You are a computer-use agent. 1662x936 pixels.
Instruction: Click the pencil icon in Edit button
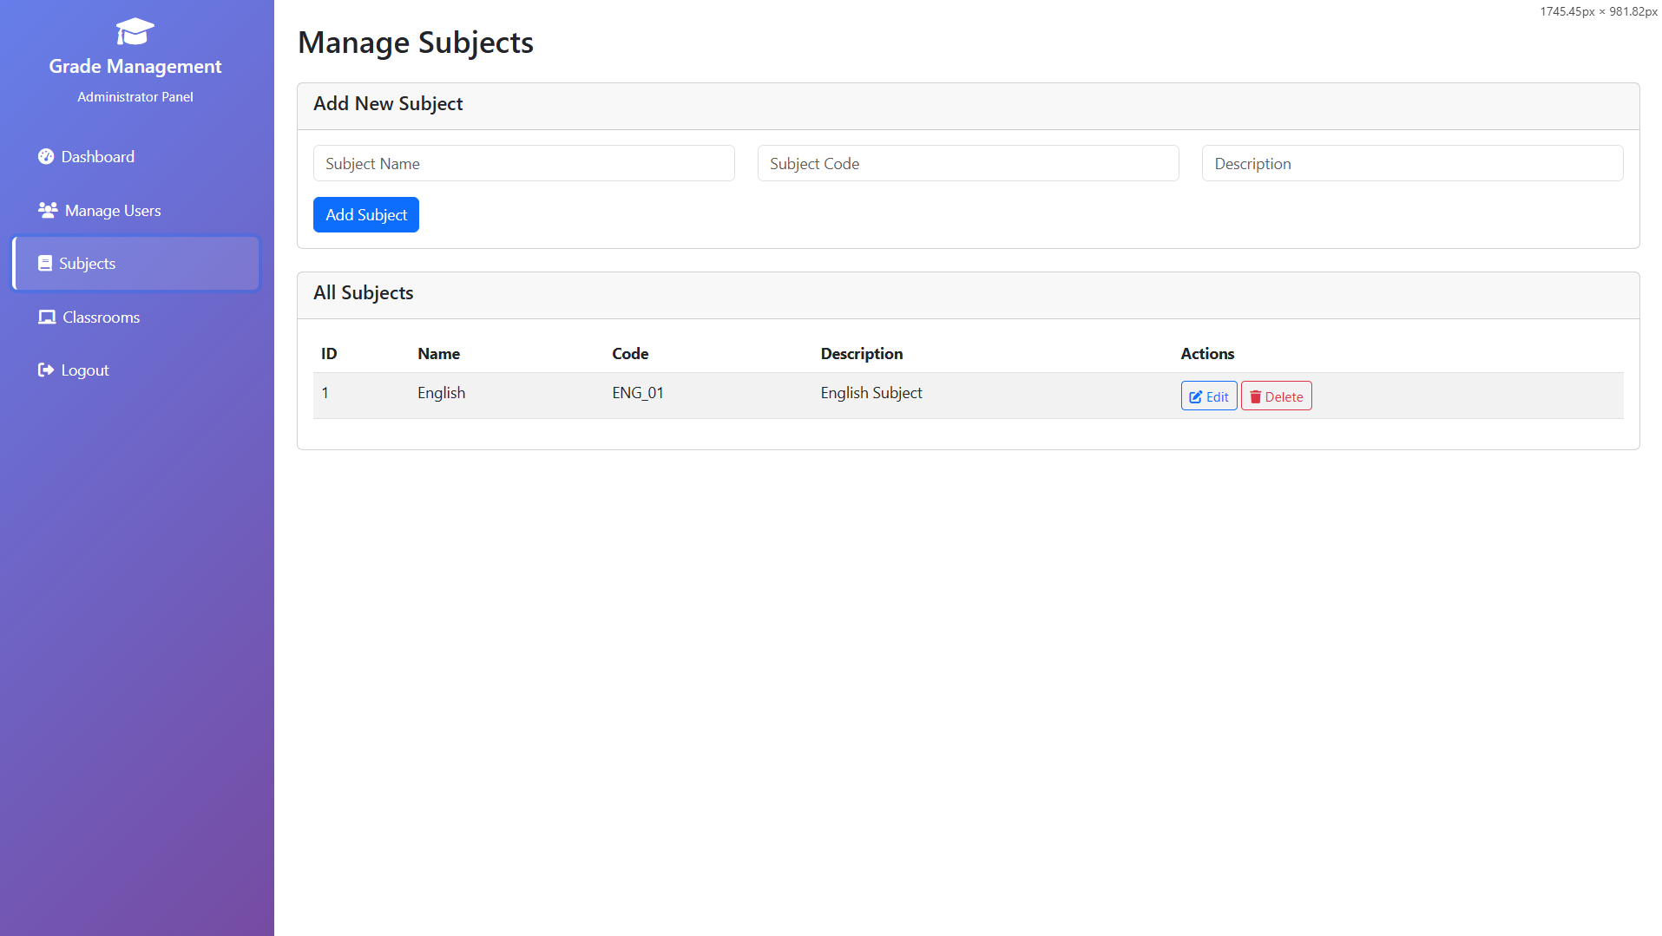tap(1195, 397)
